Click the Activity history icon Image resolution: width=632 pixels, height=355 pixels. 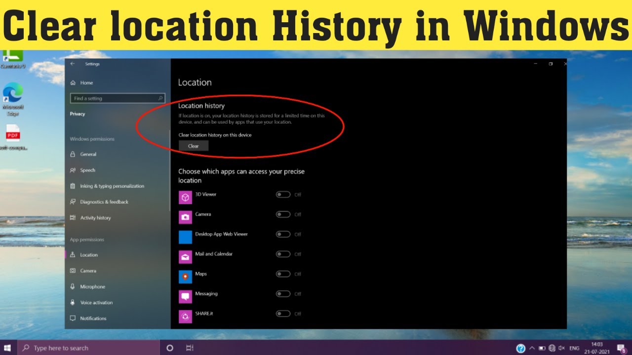(x=73, y=218)
